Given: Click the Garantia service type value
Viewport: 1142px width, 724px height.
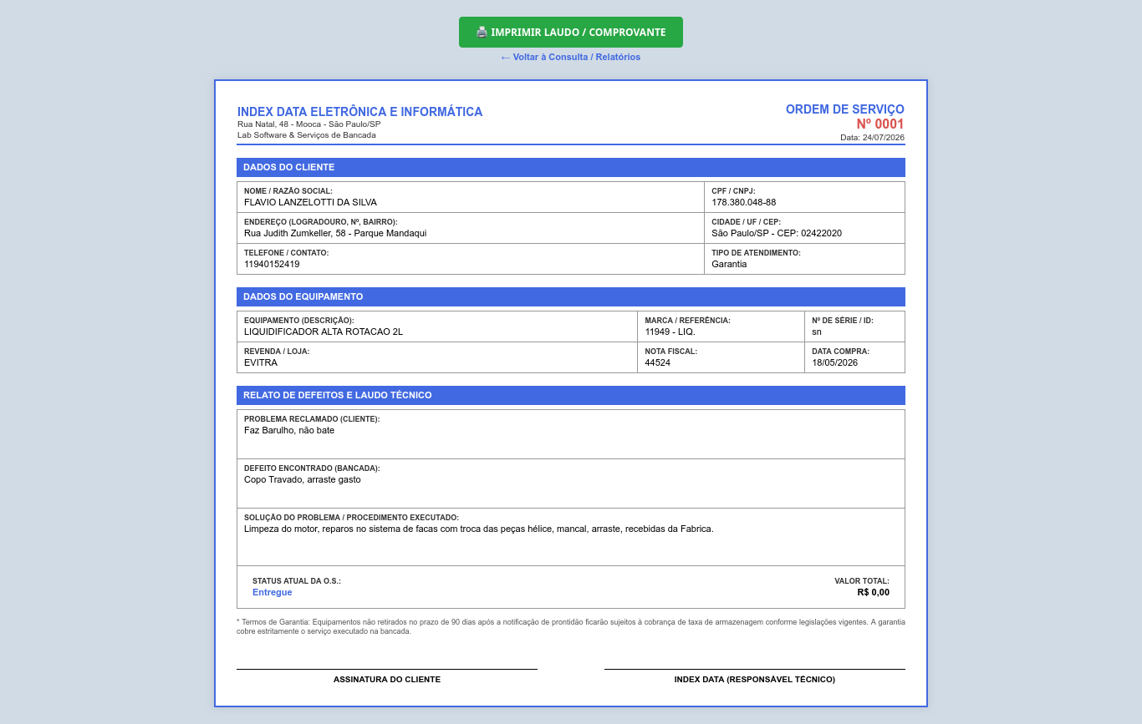Looking at the screenshot, I should click(x=729, y=264).
